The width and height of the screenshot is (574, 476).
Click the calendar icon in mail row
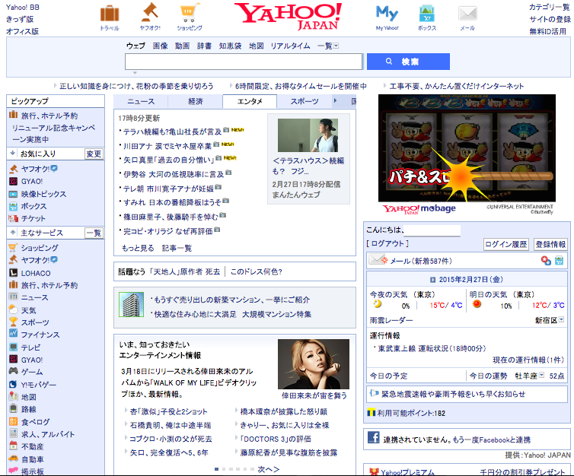point(559,261)
